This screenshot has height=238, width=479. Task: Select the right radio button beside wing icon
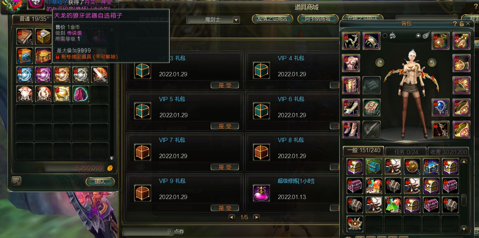pos(418,36)
